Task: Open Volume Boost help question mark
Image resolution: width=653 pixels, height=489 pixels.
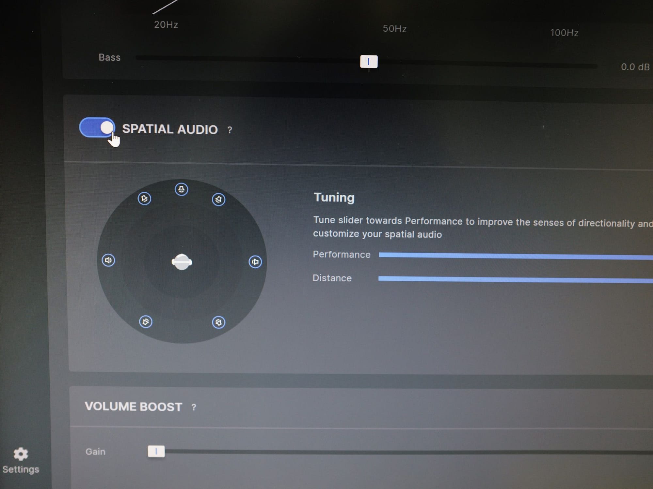Action: (194, 407)
